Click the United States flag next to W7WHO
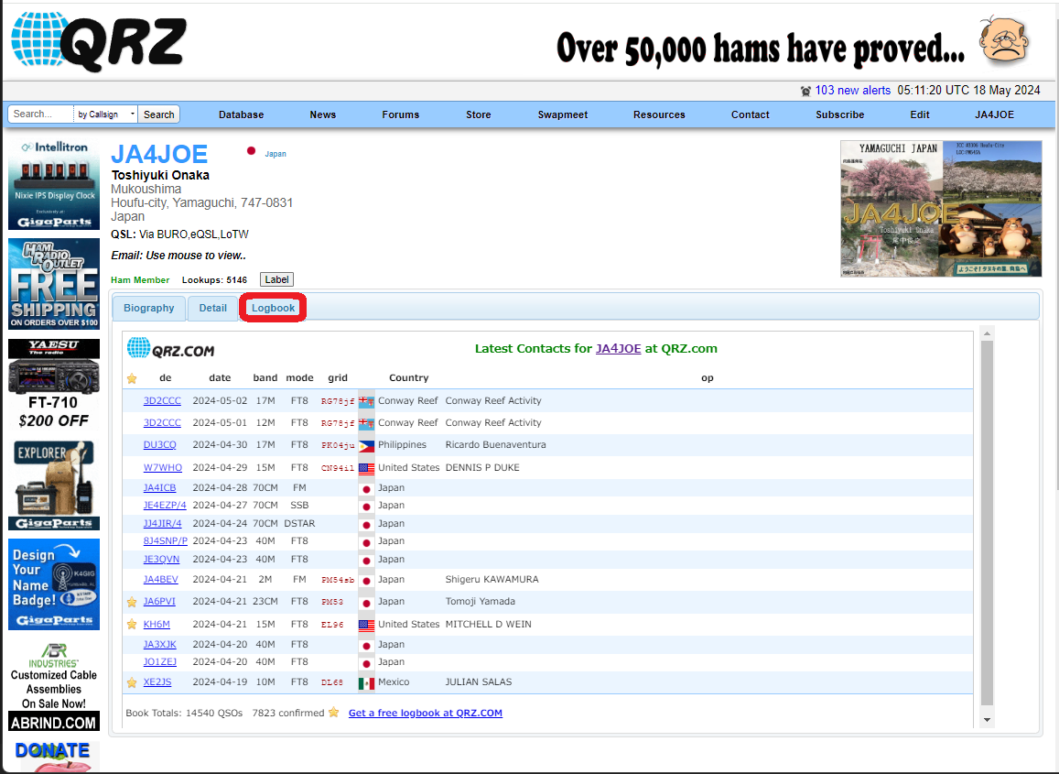 [x=366, y=468]
